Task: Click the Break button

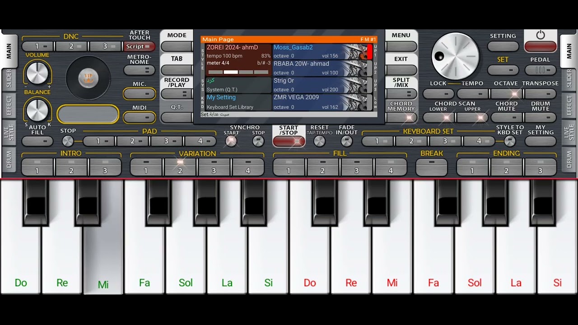Action: tap(432, 167)
